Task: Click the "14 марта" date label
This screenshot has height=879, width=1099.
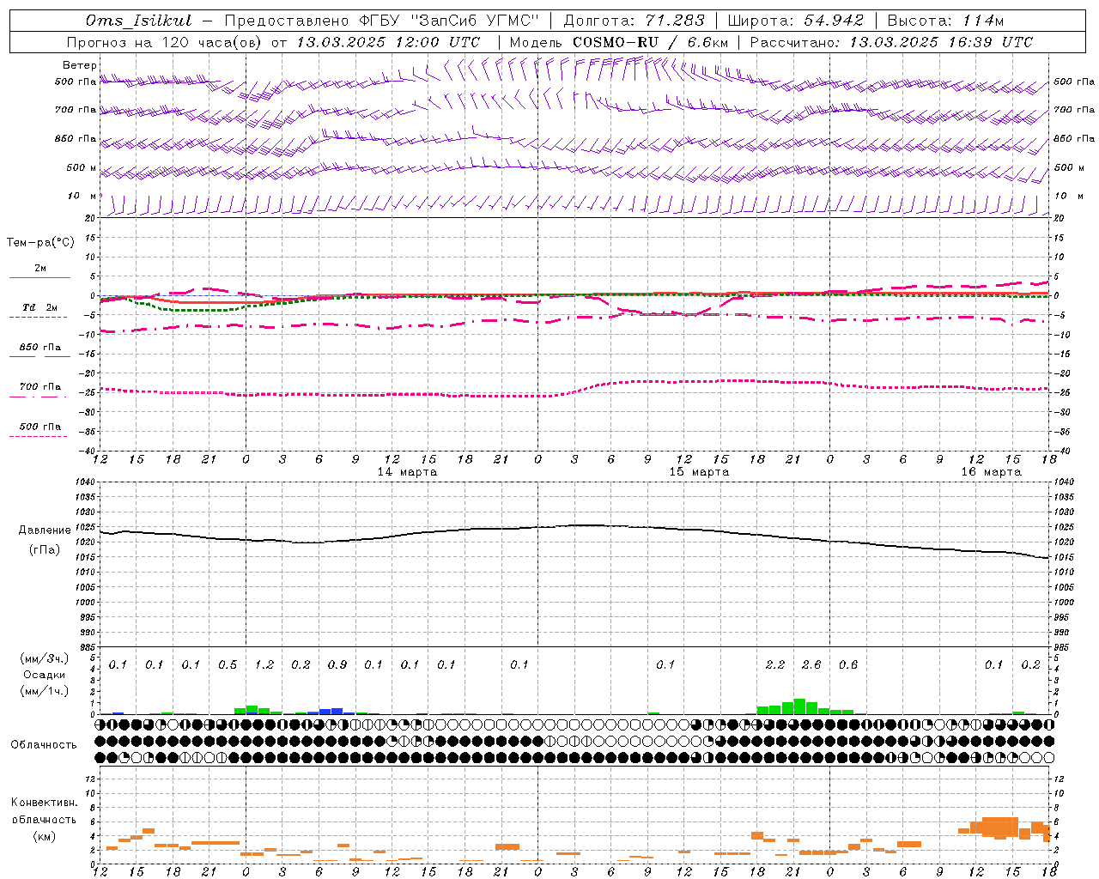Action: pyautogui.click(x=407, y=472)
